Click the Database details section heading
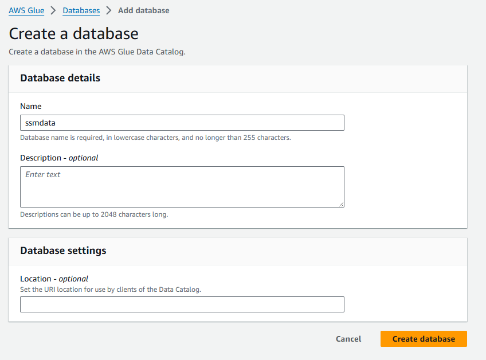Image resolution: width=486 pixels, height=360 pixels. pyautogui.click(x=60, y=78)
